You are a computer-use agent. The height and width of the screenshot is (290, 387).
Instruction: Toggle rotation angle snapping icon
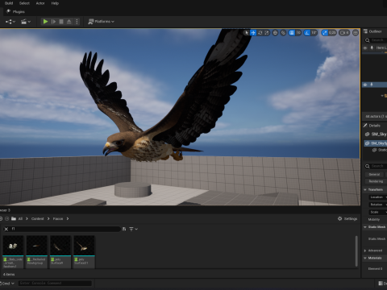click(x=307, y=33)
